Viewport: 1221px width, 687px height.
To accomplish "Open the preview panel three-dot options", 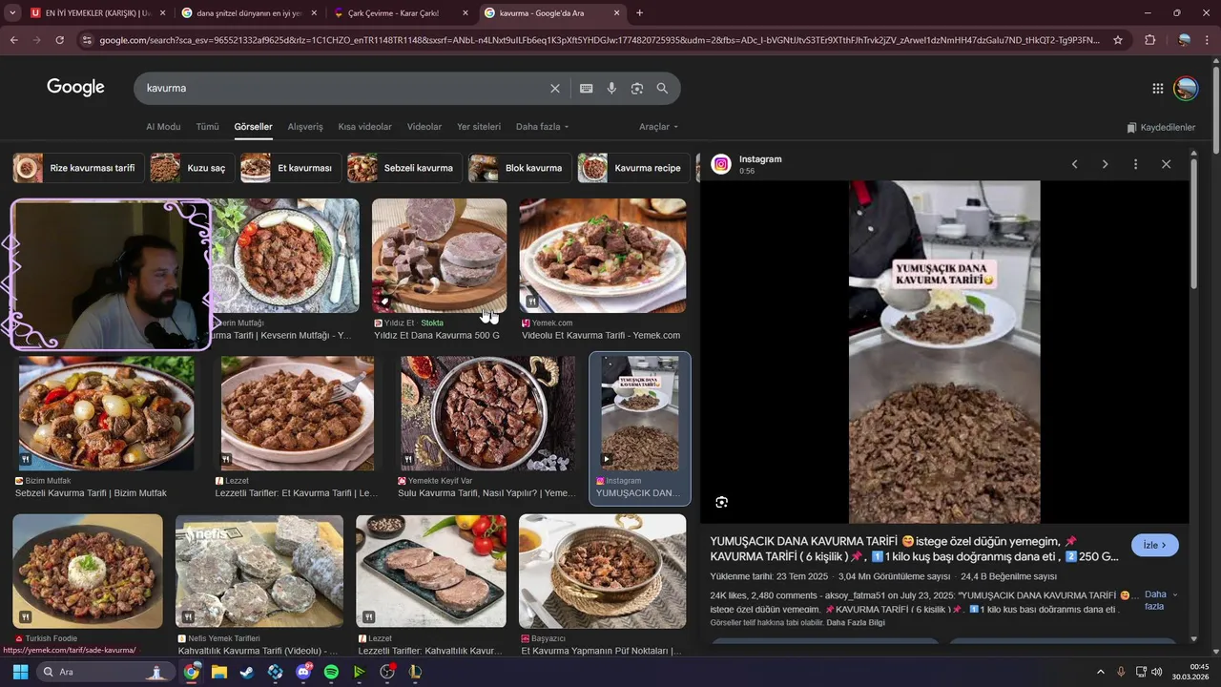I will click(x=1135, y=164).
